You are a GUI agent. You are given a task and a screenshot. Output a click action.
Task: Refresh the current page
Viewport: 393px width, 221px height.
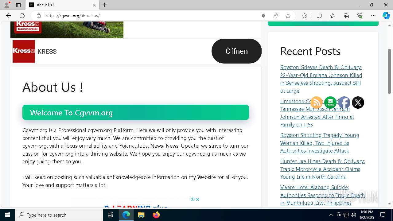(22, 16)
